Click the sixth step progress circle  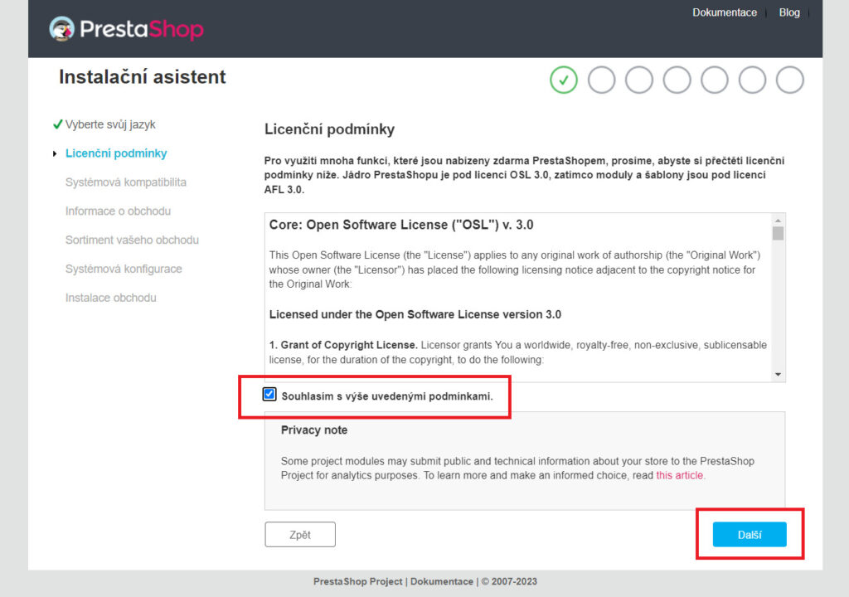pos(752,80)
